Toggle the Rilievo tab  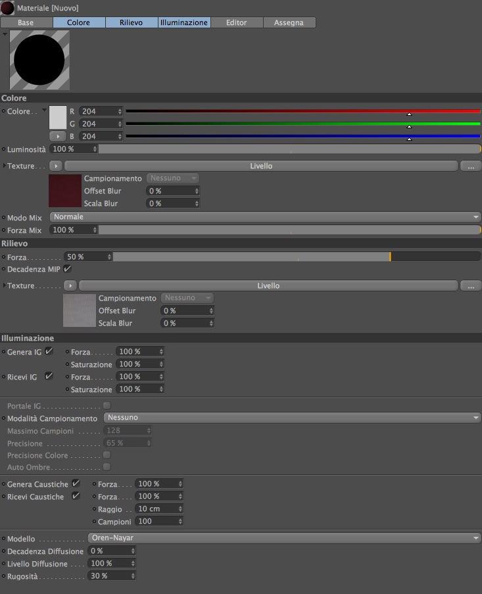click(132, 22)
